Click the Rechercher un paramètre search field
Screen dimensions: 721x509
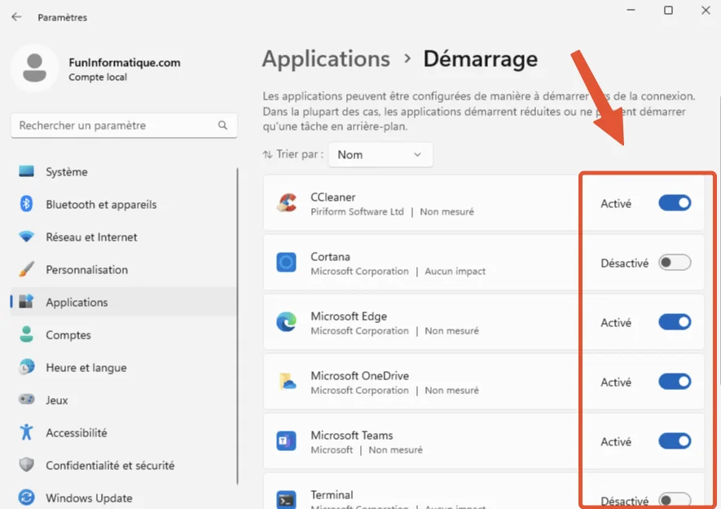122,126
